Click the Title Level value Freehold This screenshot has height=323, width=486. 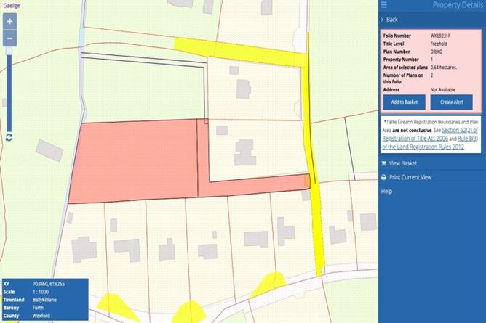coord(439,44)
